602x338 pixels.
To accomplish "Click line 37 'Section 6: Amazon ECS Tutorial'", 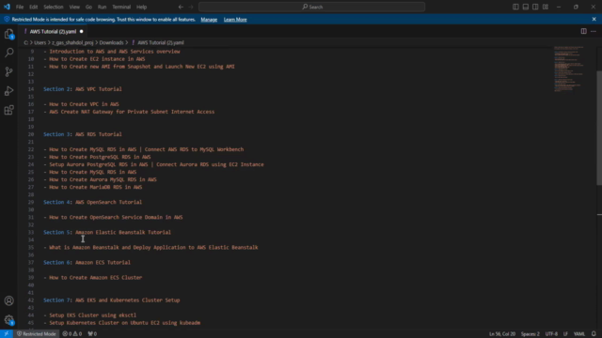I will coord(87,263).
